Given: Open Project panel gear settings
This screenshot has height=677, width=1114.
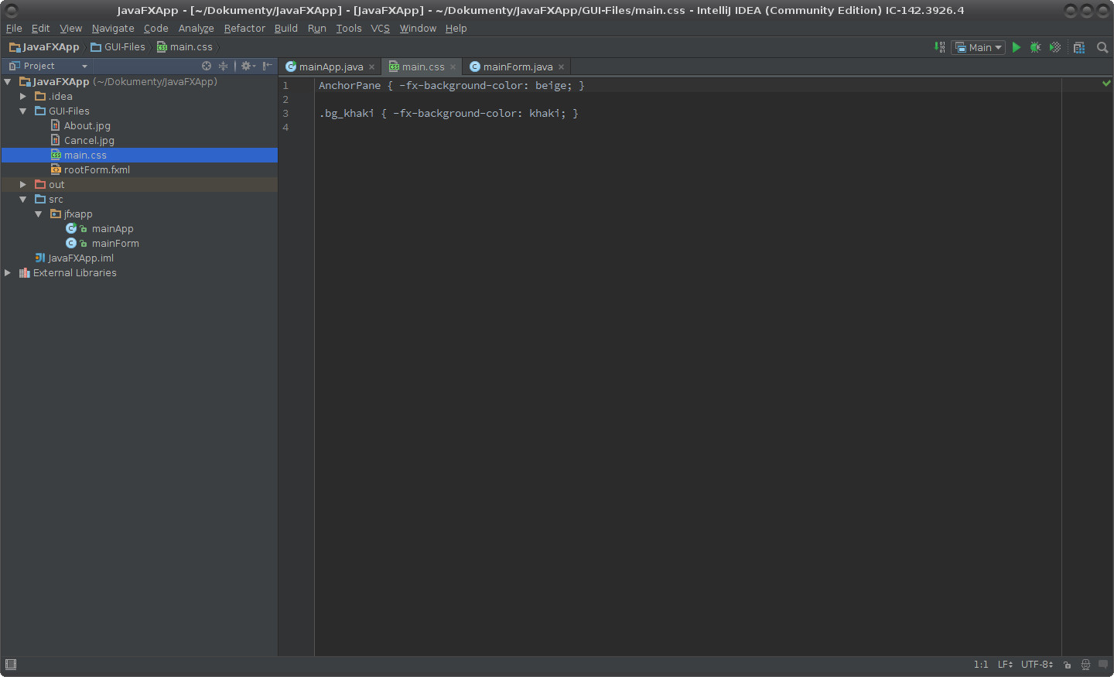Looking at the screenshot, I should [248, 66].
